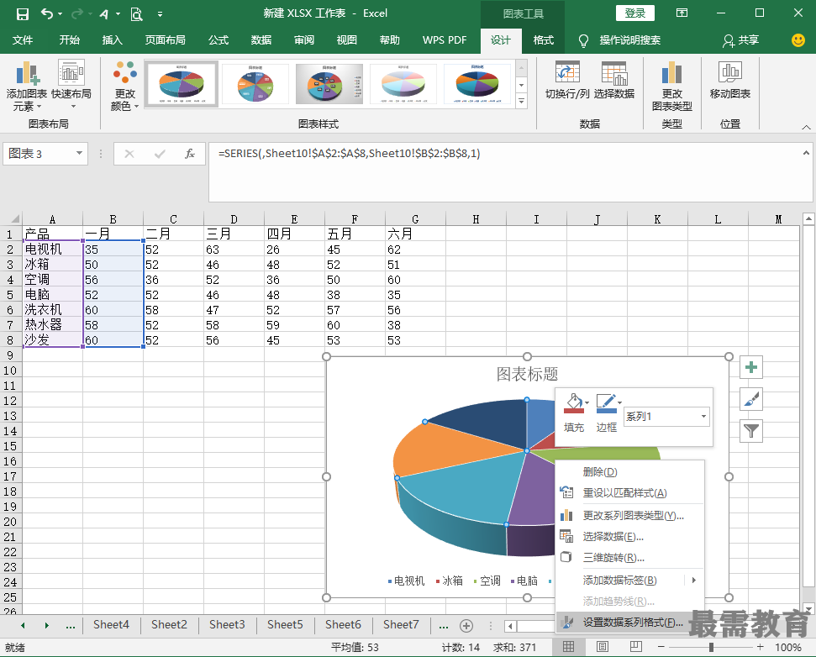Click Add Chart Element icon

pos(27,73)
